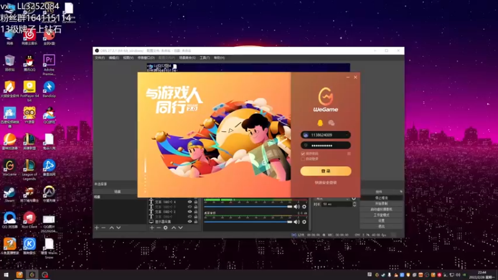Image resolution: width=498 pixels, height=280 pixels.
Task: Open 回收站 recycle bin icon
Action: pyautogui.click(x=9, y=63)
